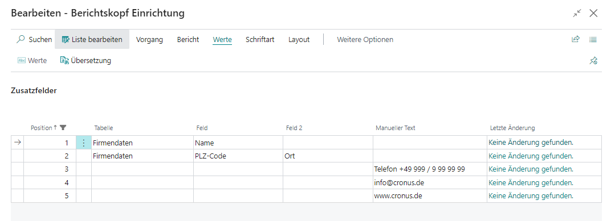Select the Werte tab
This screenshot has width=611, height=221.
pyautogui.click(x=222, y=40)
